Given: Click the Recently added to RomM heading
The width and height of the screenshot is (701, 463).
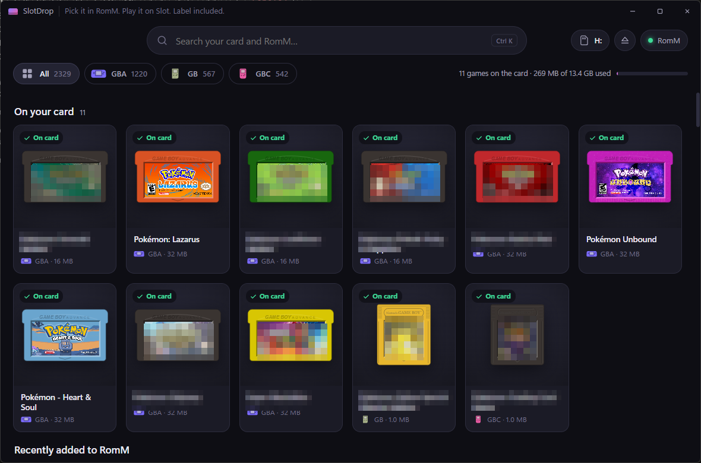Looking at the screenshot, I should [x=71, y=450].
